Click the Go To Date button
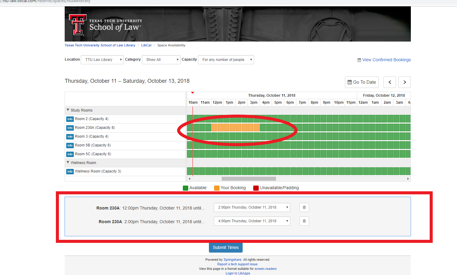The width and height of the screenshot is (457, 275). pos(362,82)
